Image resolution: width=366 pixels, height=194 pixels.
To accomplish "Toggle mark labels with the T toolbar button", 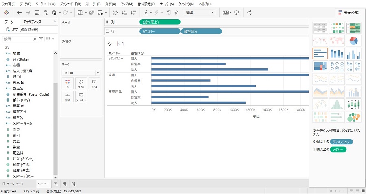I will 168,13.
